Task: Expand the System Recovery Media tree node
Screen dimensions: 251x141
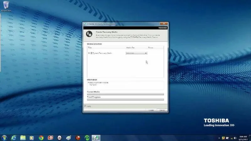Action: pyautogui.click(x=89, y=53)
